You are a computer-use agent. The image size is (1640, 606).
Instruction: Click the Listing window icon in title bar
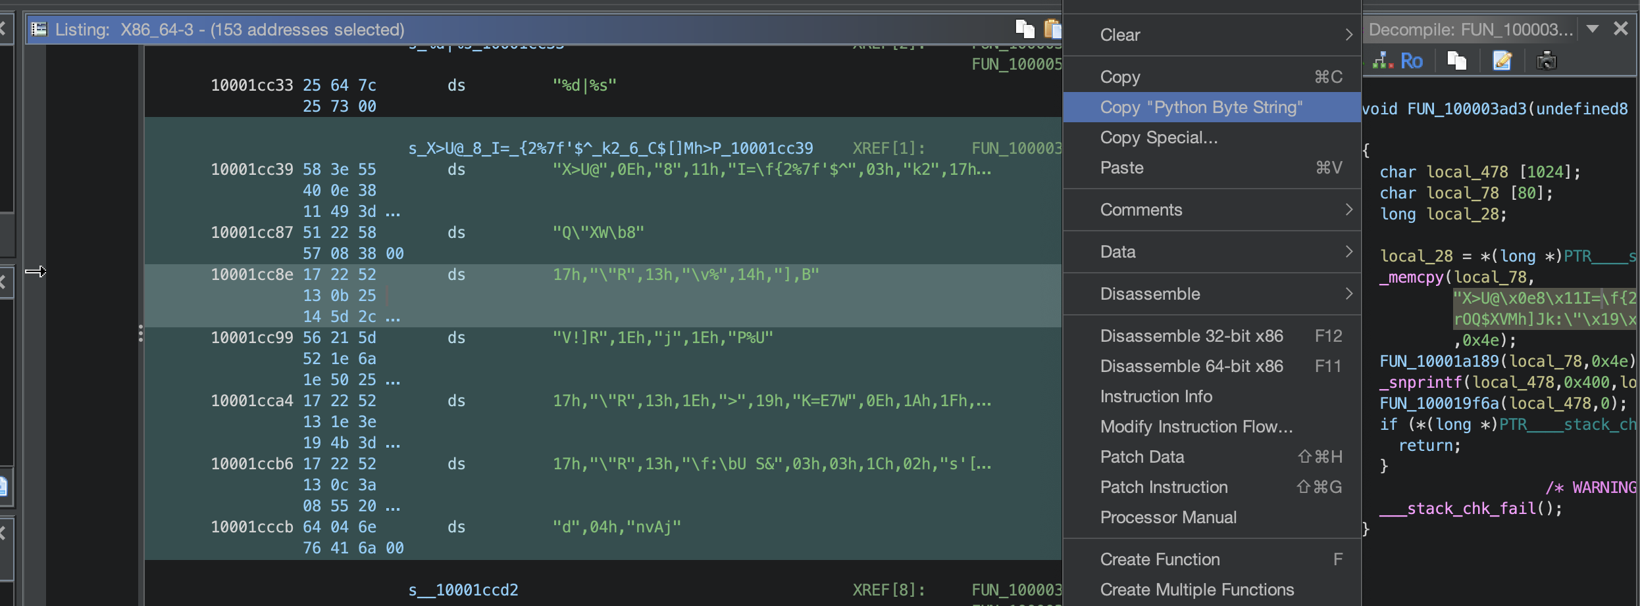pos(39,29)
